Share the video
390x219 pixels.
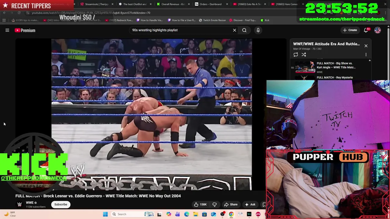[231, 204]
